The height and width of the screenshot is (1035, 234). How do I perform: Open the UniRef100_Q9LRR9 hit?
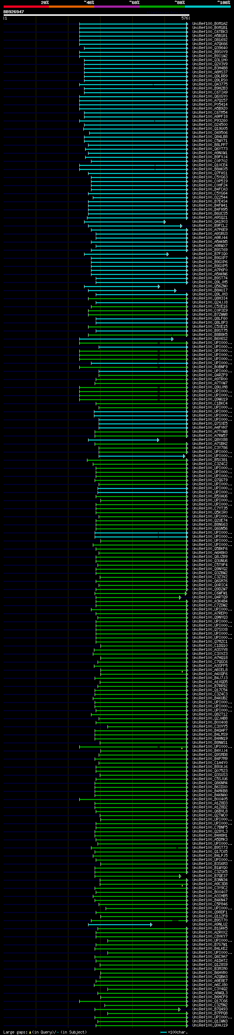(210, 76)
